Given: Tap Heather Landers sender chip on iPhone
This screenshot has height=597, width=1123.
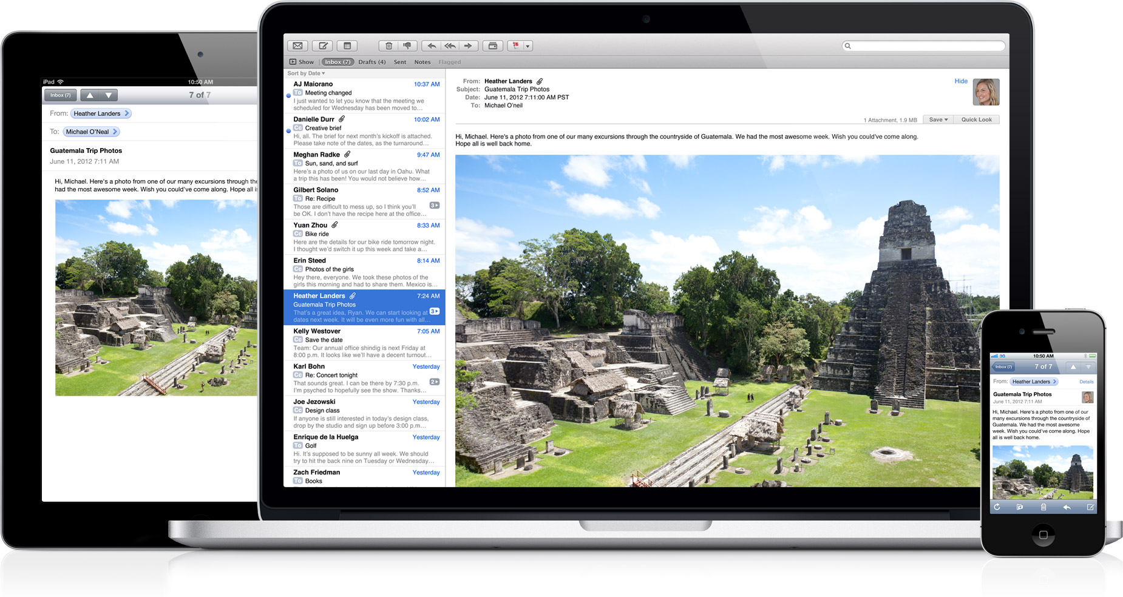Looking at the screenshot, I should click(x=1034, y=382).
